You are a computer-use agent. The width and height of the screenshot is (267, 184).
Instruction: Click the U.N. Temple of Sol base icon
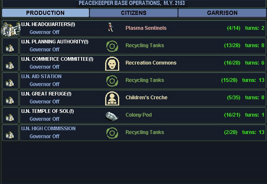tap(10, 115)
